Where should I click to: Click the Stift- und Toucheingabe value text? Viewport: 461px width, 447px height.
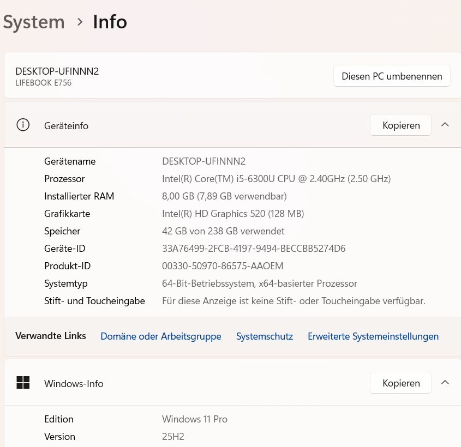294,301
